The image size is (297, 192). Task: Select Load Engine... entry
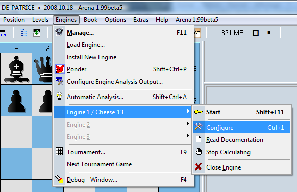pyautogui.click(x=123, y=45)
